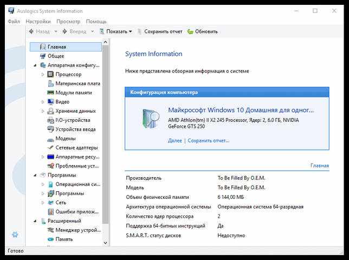Click the Проблемные устройства icon
Viewport: 349px width, 260px height.
[50, 166]
